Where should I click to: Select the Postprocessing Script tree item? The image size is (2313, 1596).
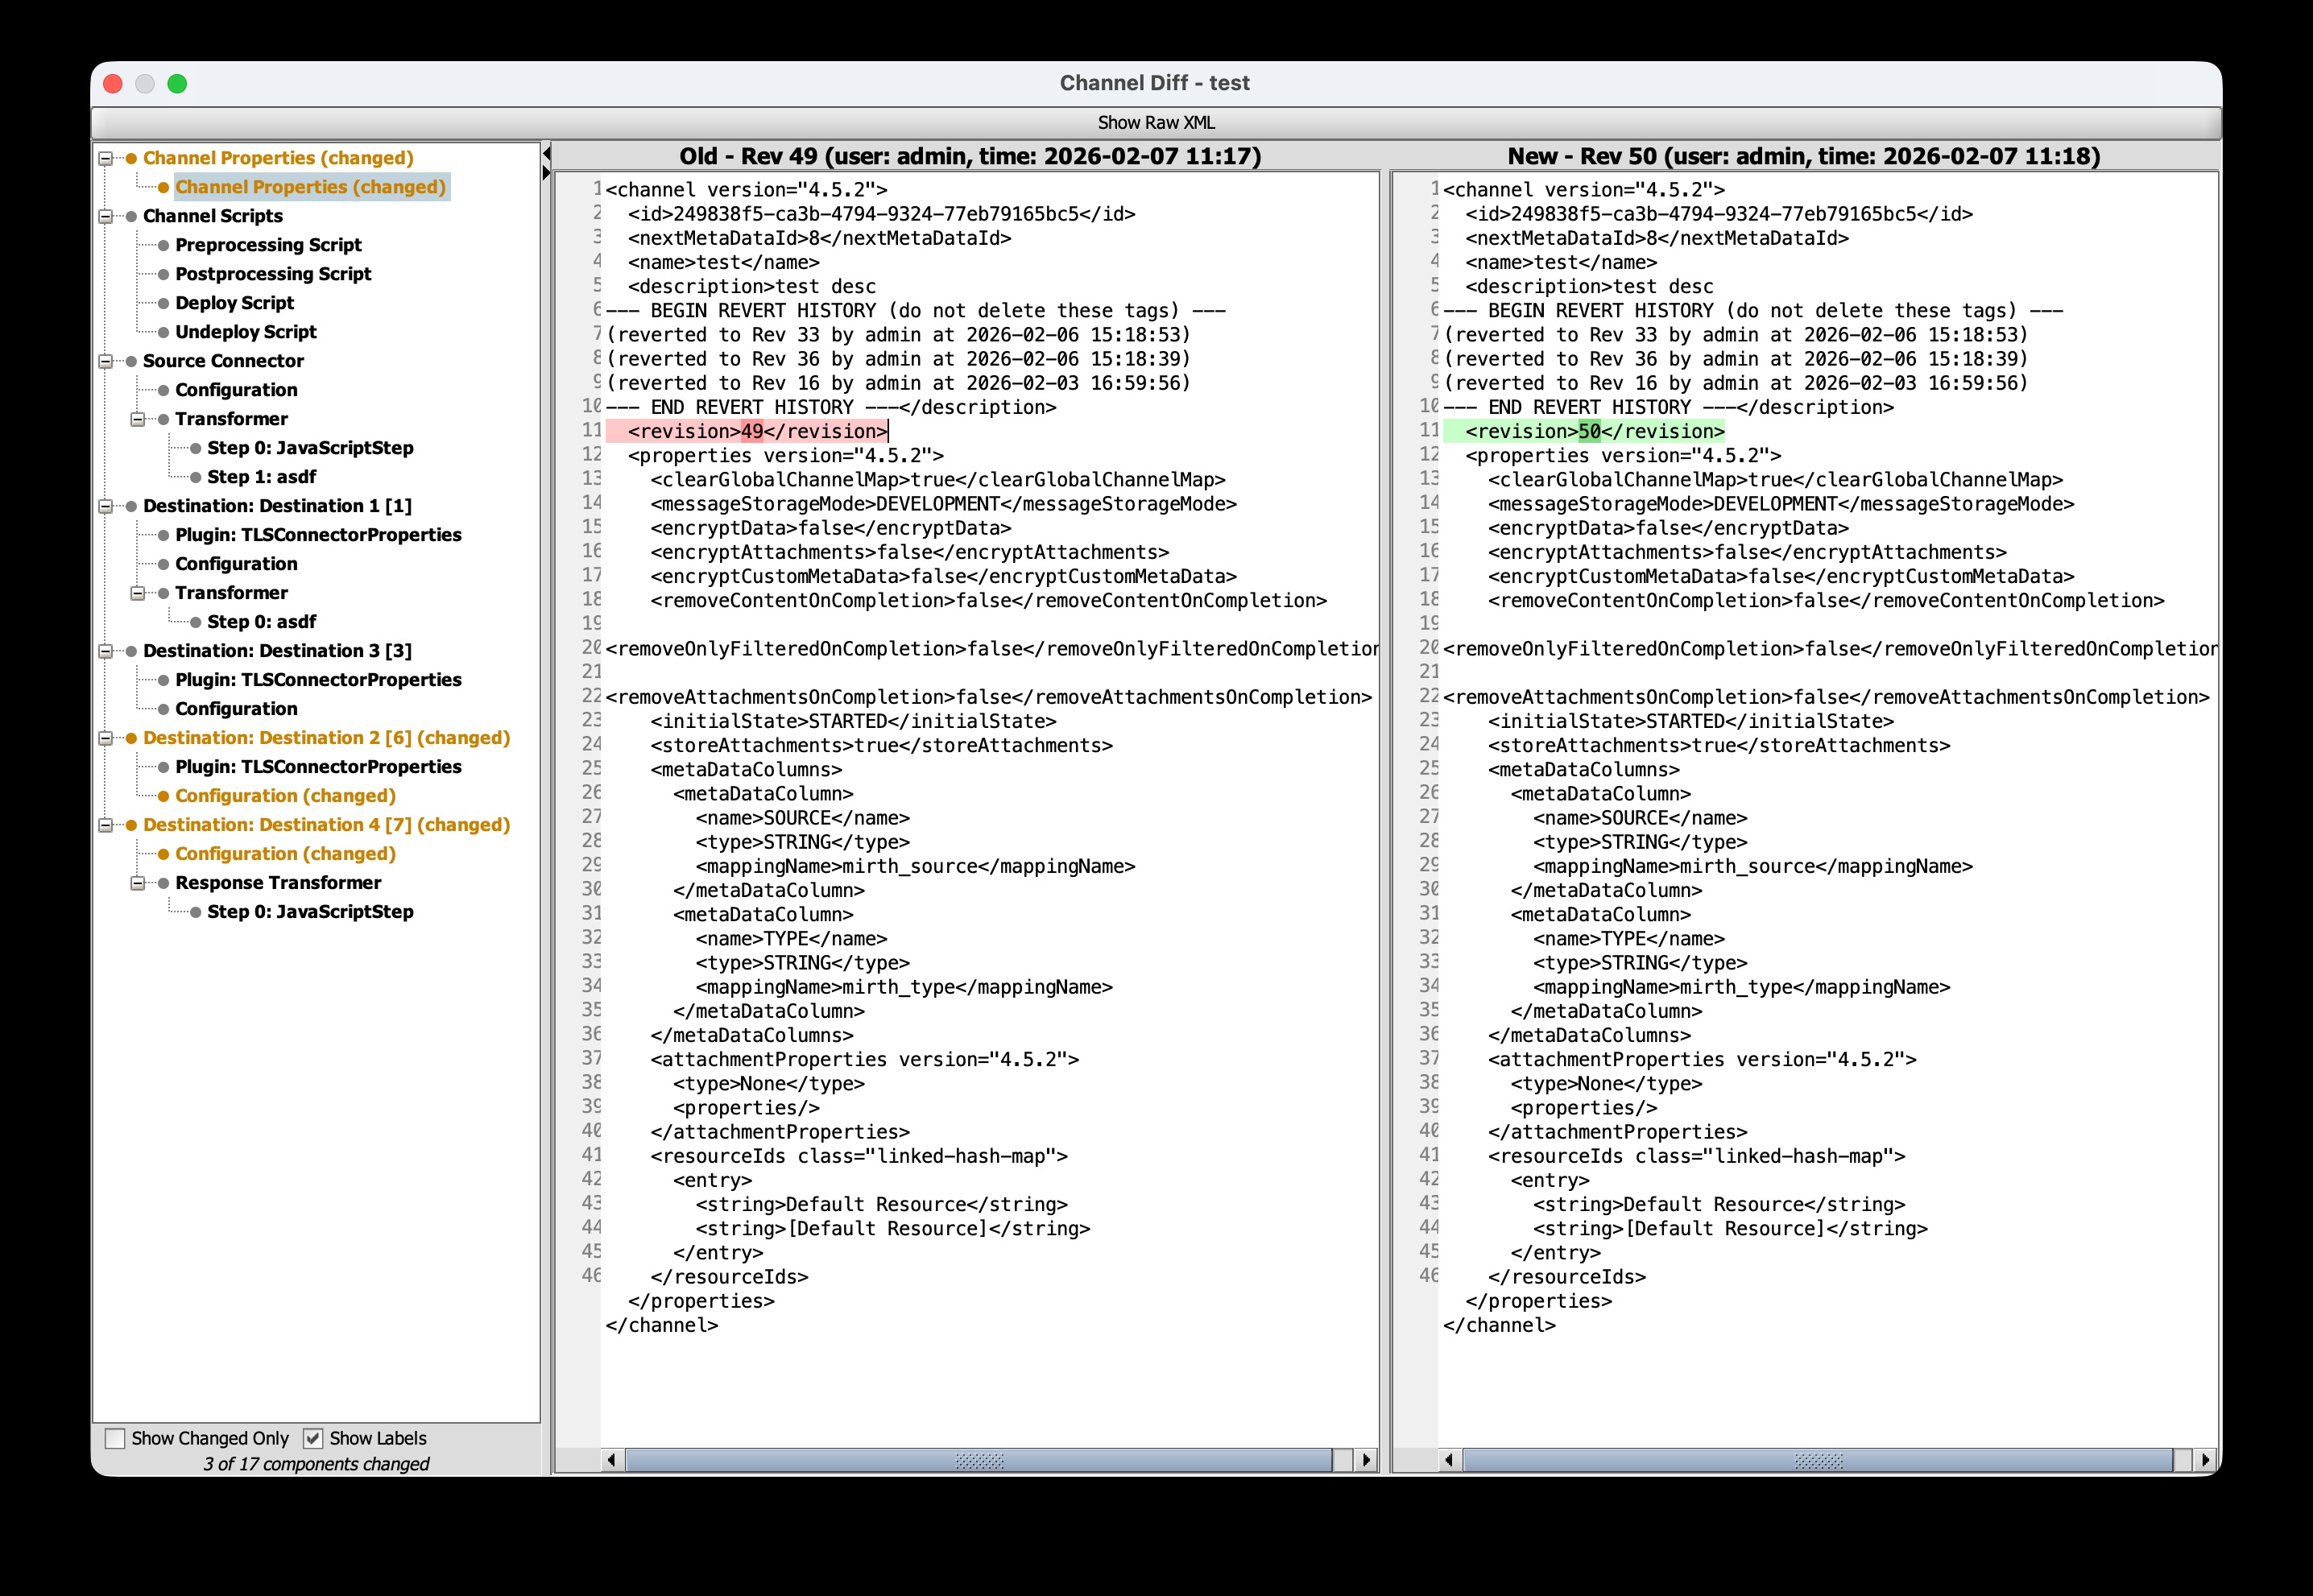click(x=273, y=274)
